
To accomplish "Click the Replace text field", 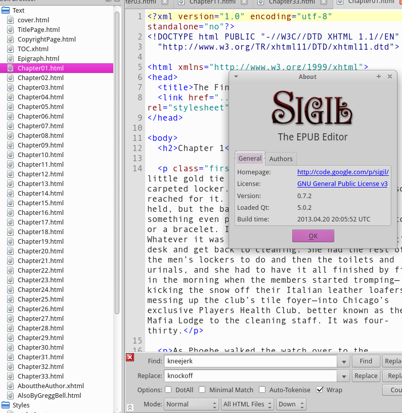I will pyautogui.click(x=250, y=376).
